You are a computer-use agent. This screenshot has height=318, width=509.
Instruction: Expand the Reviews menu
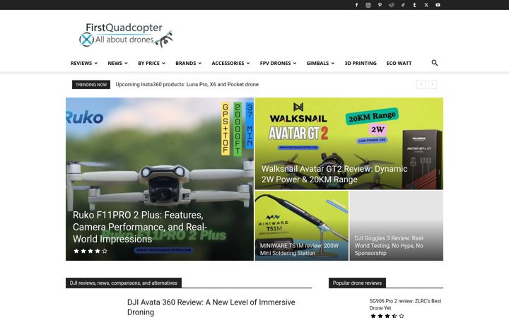point(84,63)
